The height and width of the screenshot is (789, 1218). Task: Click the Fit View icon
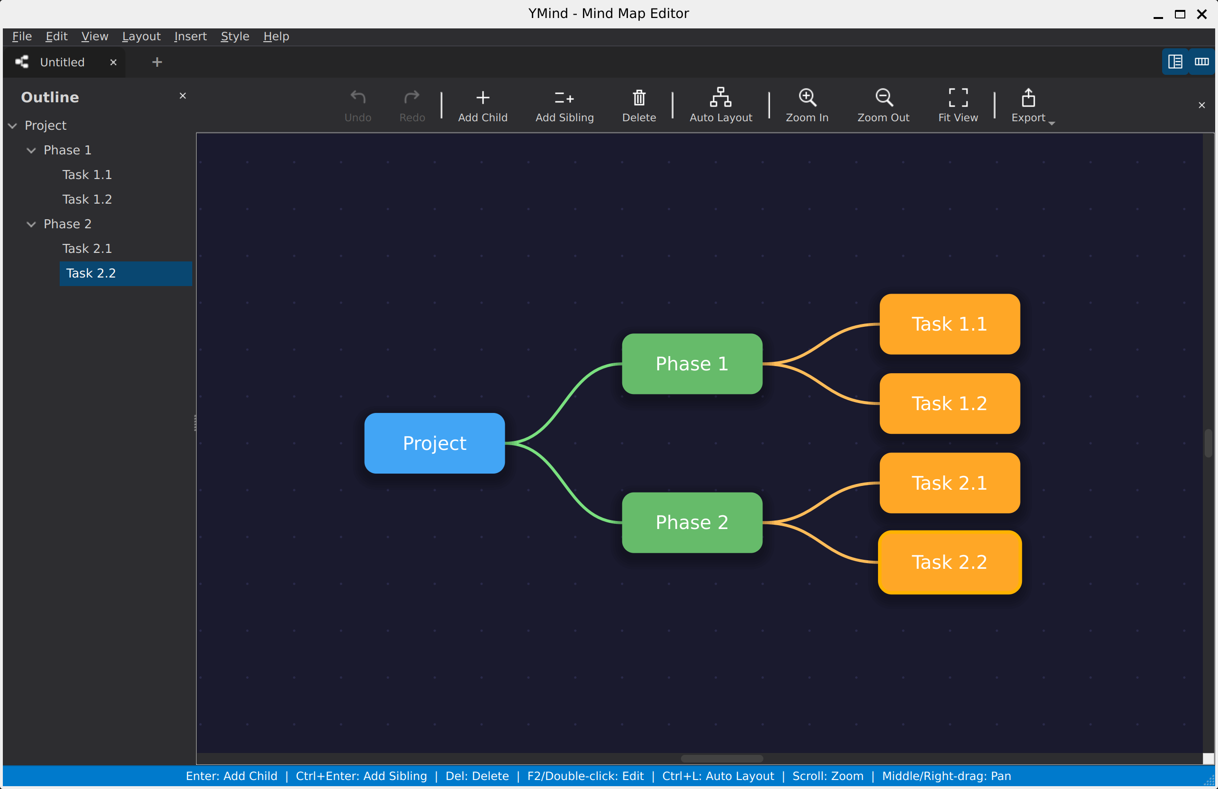(958, 97)
